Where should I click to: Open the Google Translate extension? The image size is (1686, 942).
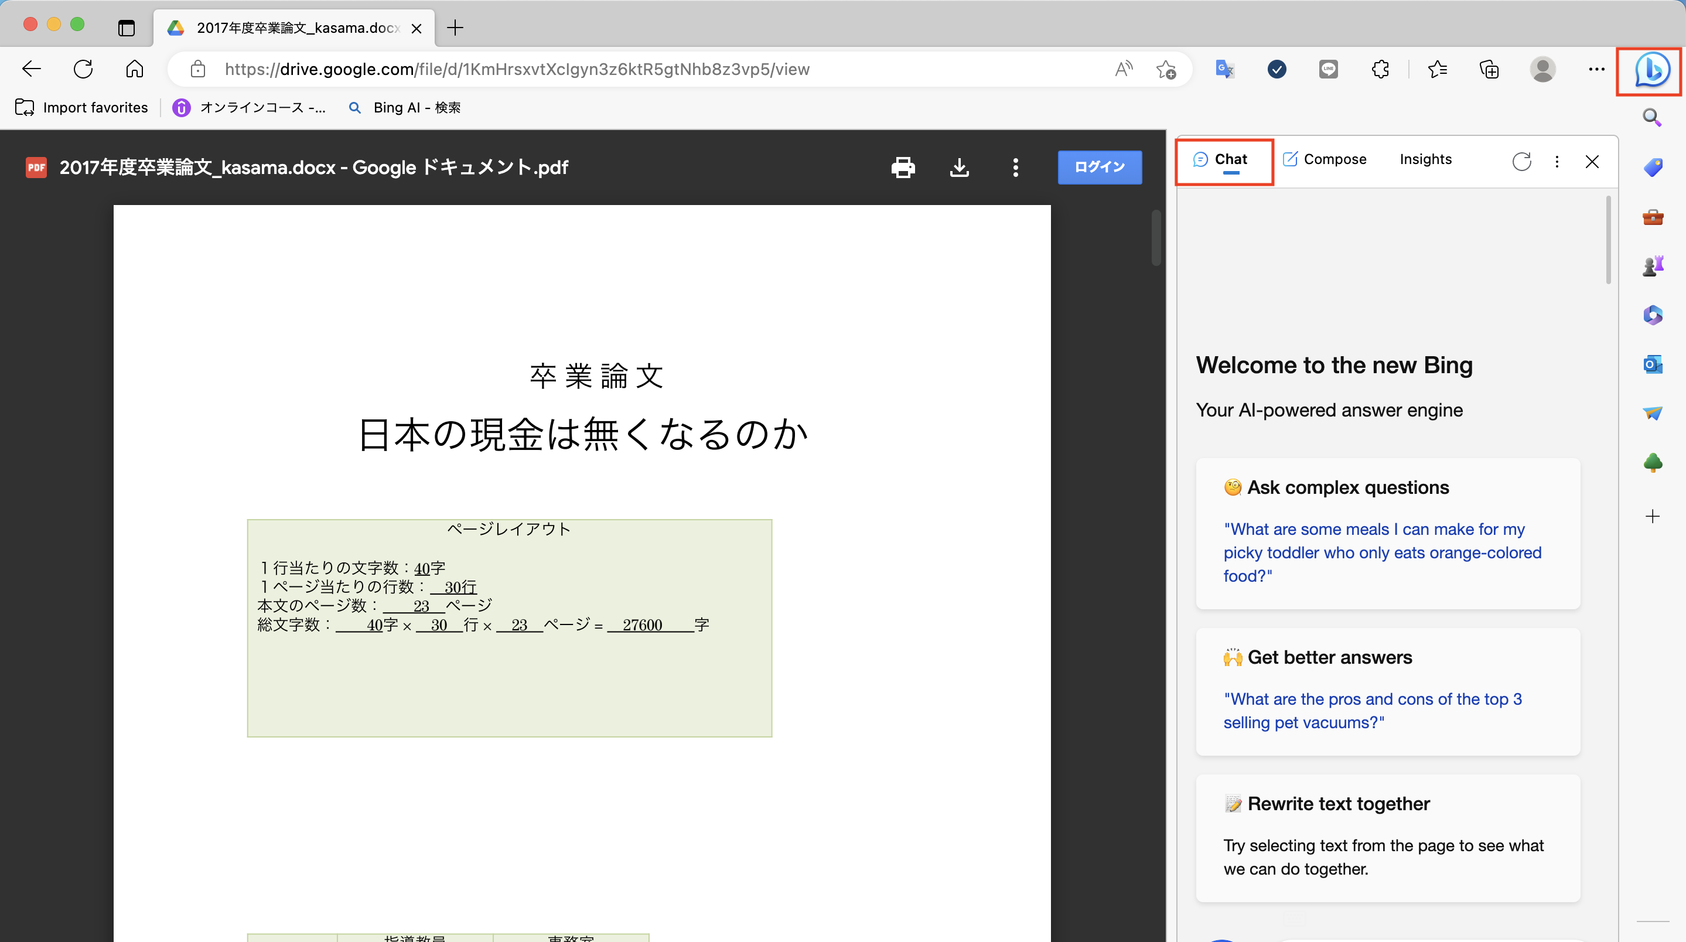[1224, 69]
